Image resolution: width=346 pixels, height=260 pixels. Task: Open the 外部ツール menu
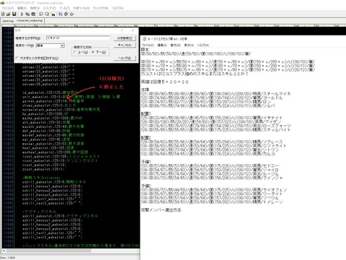coord(81,8)
